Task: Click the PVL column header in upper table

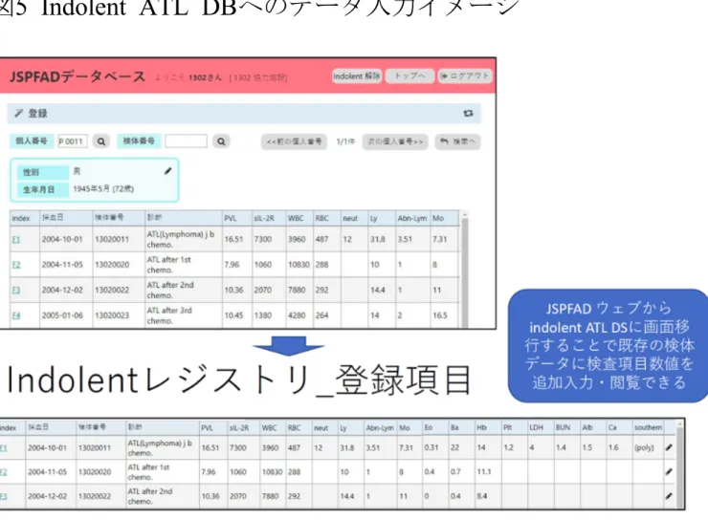Action: [x=236, y=218]
